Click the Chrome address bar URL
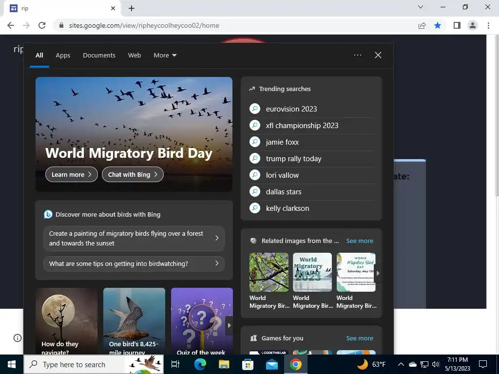The image size is (499, 374). 144,25
